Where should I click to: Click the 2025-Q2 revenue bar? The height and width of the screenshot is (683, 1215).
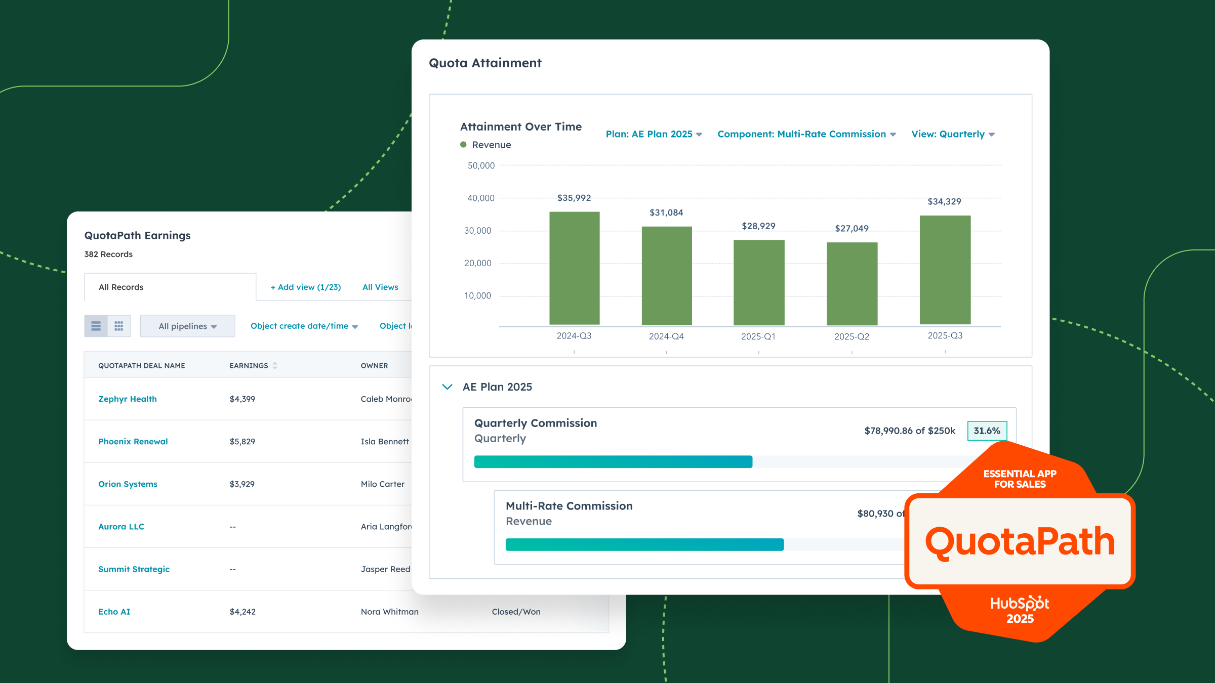point(852,284)
